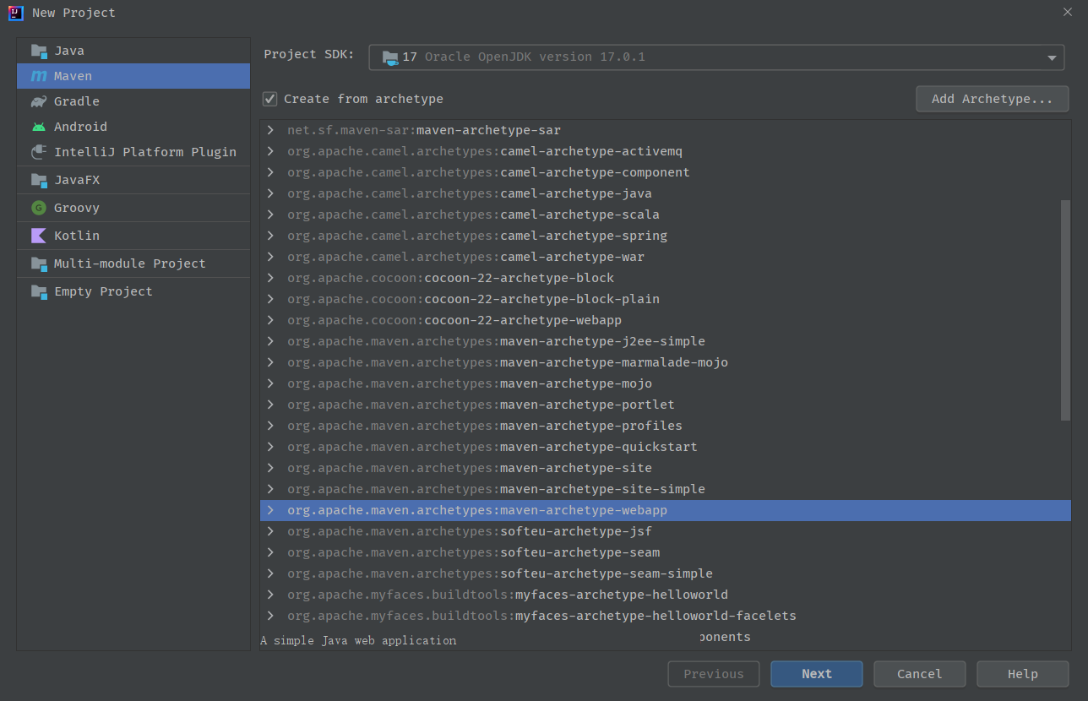
Task: Expand the camel-archetype-activemq node
Action: coord(270,151)
